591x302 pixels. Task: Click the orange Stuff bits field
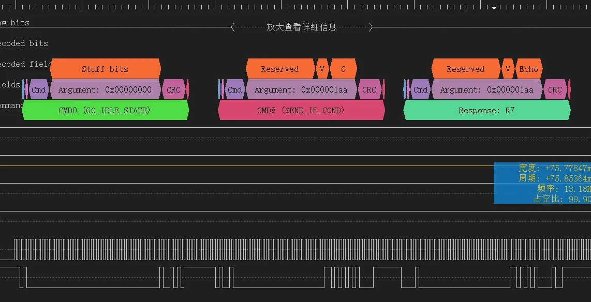pyautogui.click(x=106, y=69)
